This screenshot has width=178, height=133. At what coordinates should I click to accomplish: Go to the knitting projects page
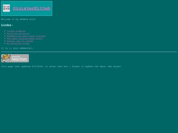(18, 33)
